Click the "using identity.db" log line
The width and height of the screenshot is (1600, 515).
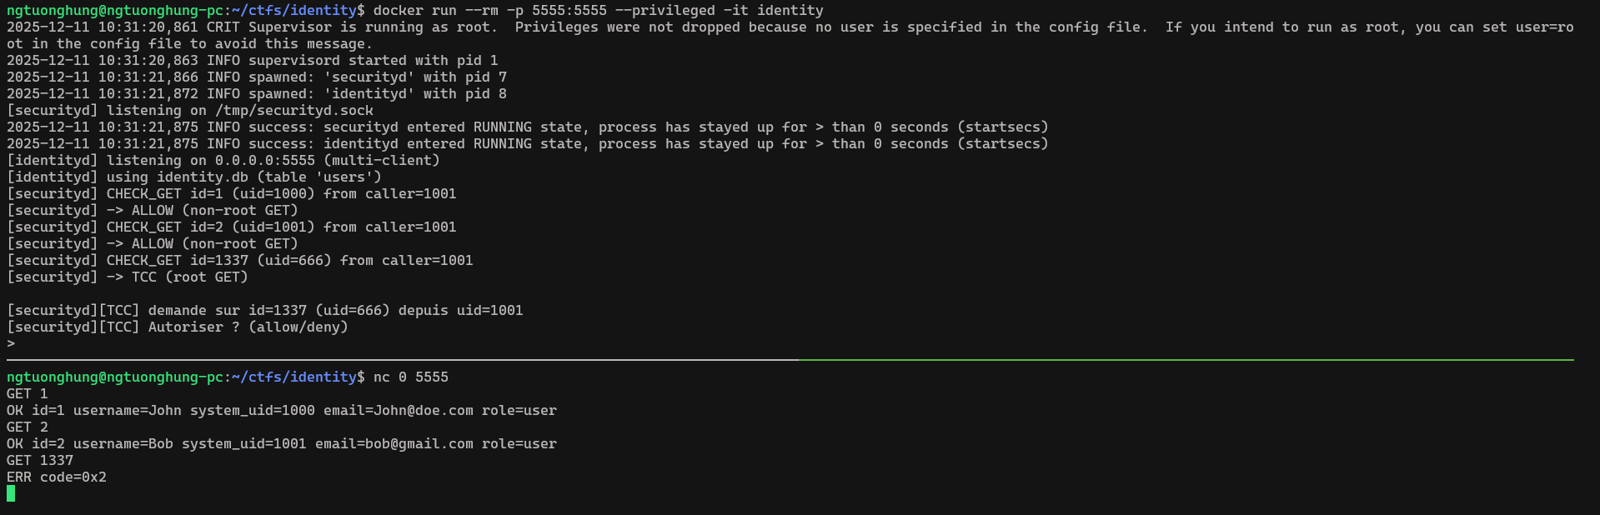pyautogui.click(x=193, y=177)
